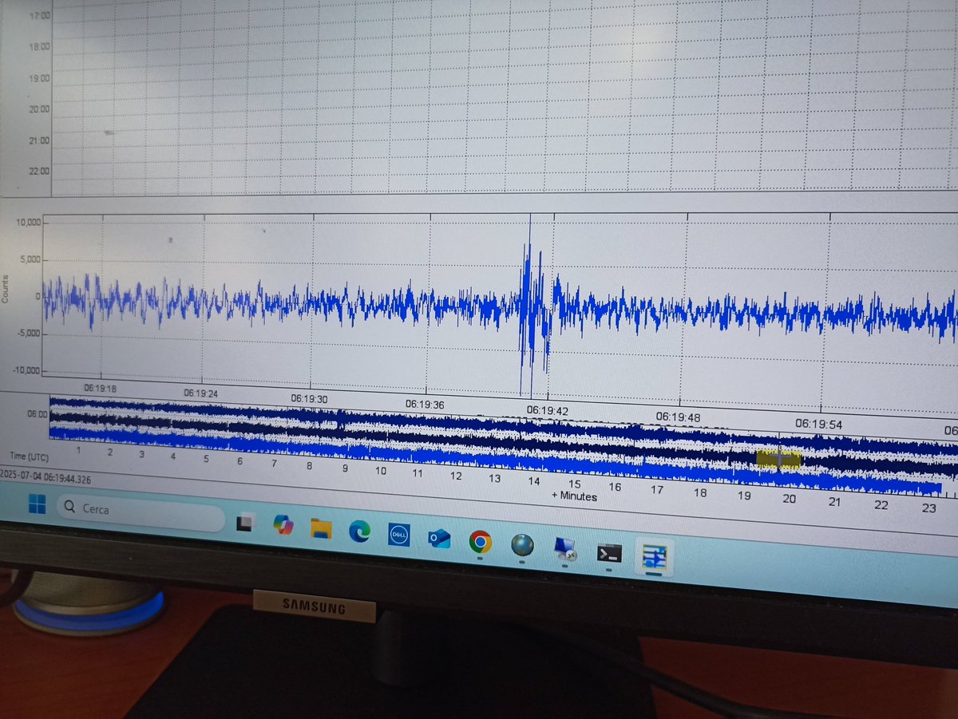This screenshot has height=719, width=958.
Task: Click minute 1 on the helicorder minutes axis
Action: (x=78, y=451)
